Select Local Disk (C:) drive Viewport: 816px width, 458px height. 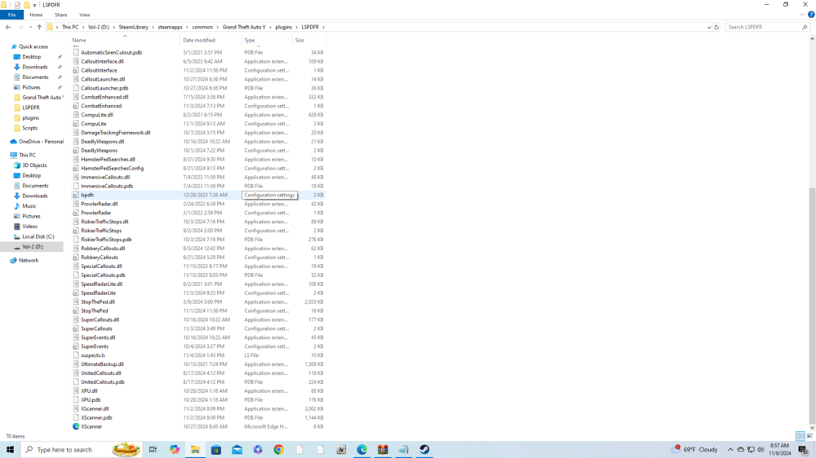[x=38, y=236]
